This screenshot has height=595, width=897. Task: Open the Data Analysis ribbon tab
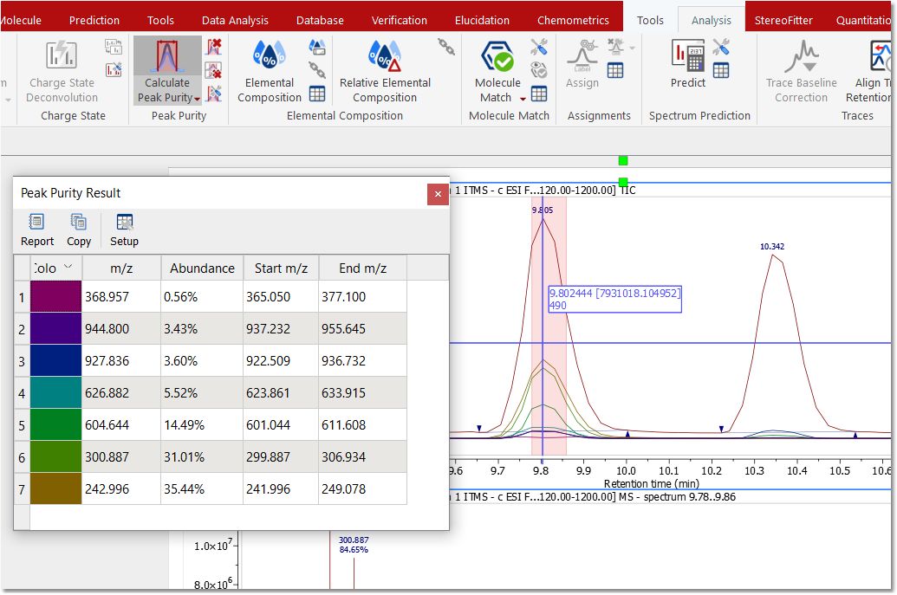click(235, 20)
